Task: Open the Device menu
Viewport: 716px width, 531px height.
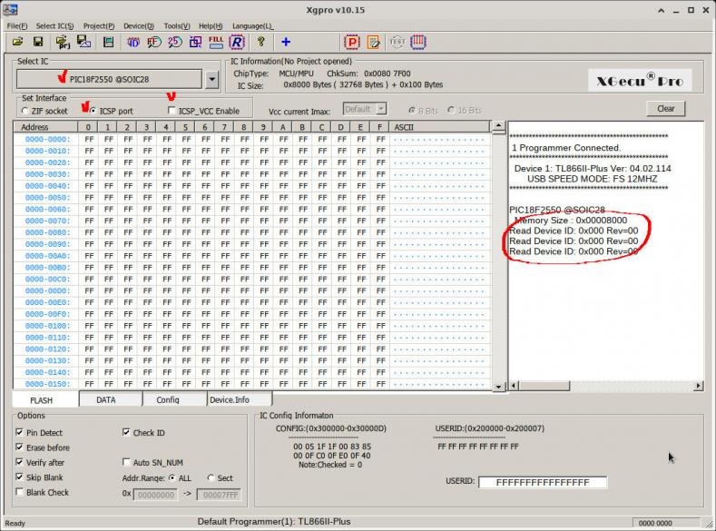Action: pyautogui.click(x=138, y=26)
